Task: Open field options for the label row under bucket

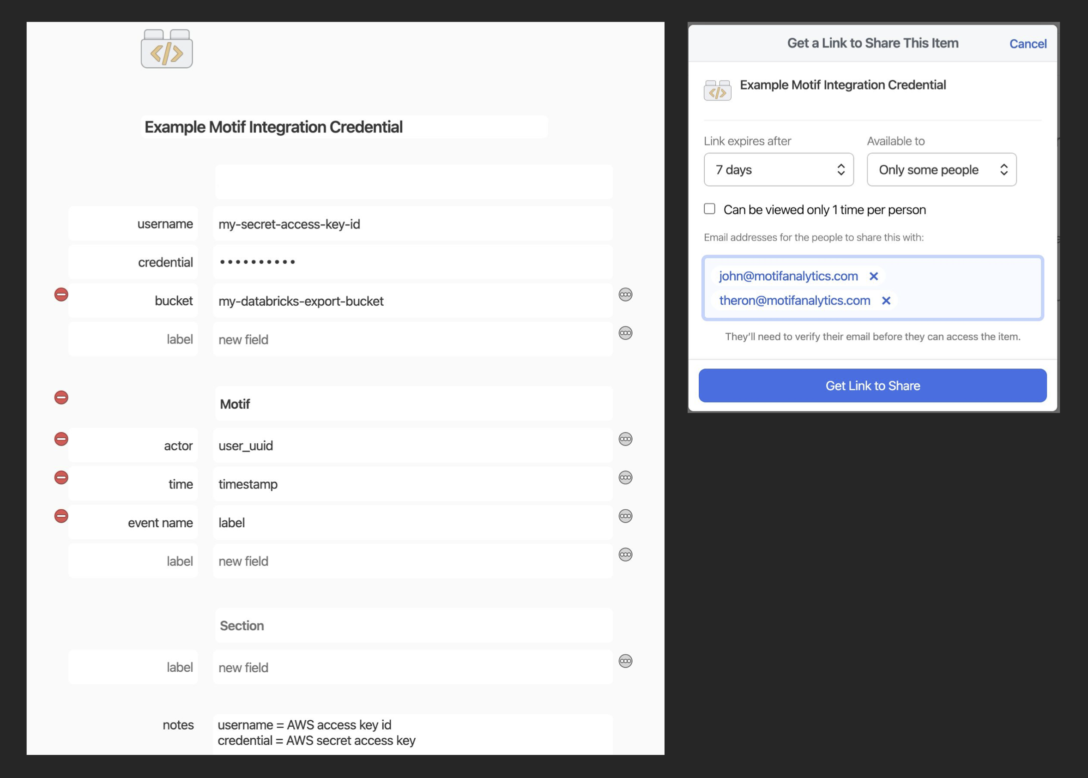Action: [625, 333]
